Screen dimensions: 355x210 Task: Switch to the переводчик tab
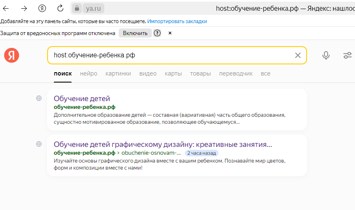(236, 73)
